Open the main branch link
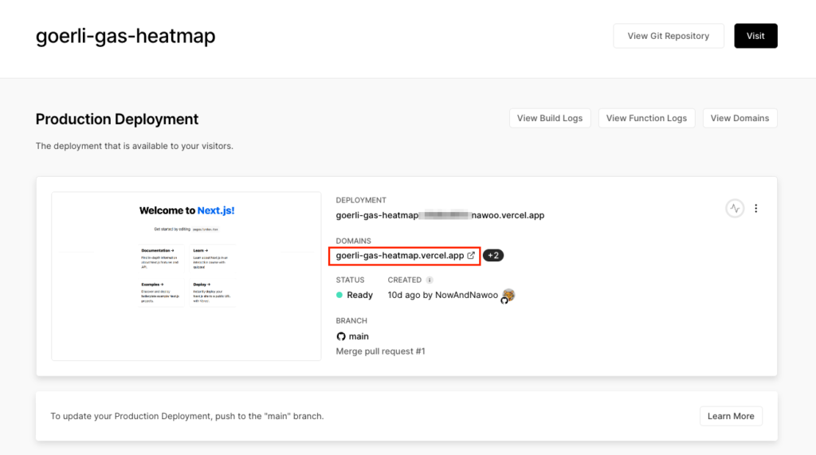The height and width of the screenshot is (455, 816). point(359,336)
